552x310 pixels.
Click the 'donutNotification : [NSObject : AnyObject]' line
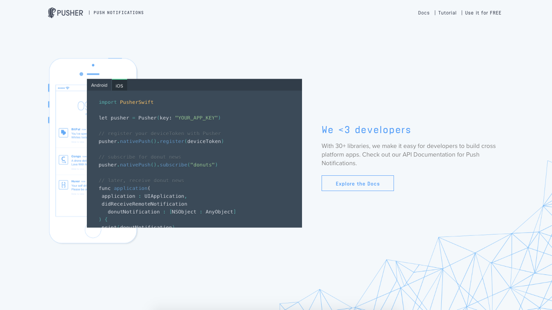pyautogui.click(x=172, y=212)
